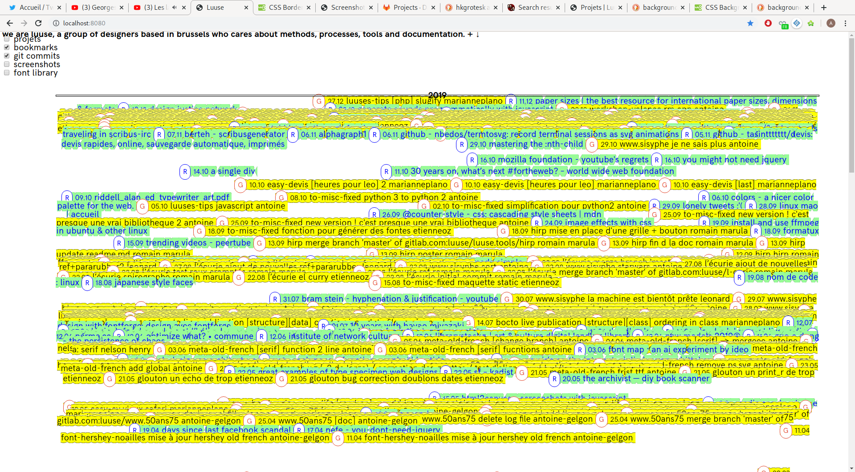855x472 pixels.
Task: Mute the Les YouTube tab audio icon
Action: [174, 8]
